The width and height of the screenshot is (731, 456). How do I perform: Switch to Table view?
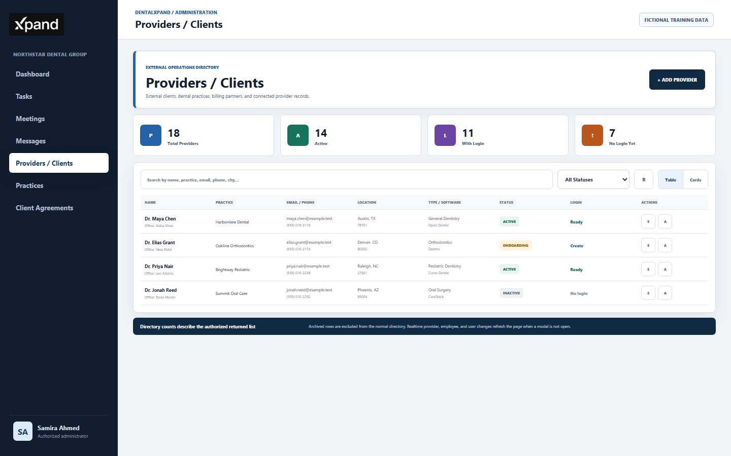[671, 179]
